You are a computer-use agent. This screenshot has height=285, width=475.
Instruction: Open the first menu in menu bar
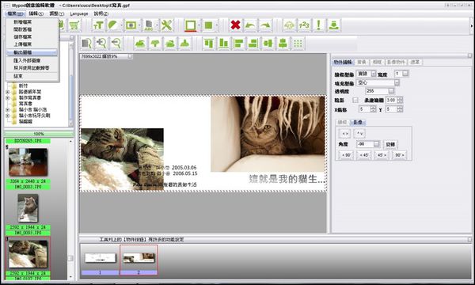pos(15,13)
